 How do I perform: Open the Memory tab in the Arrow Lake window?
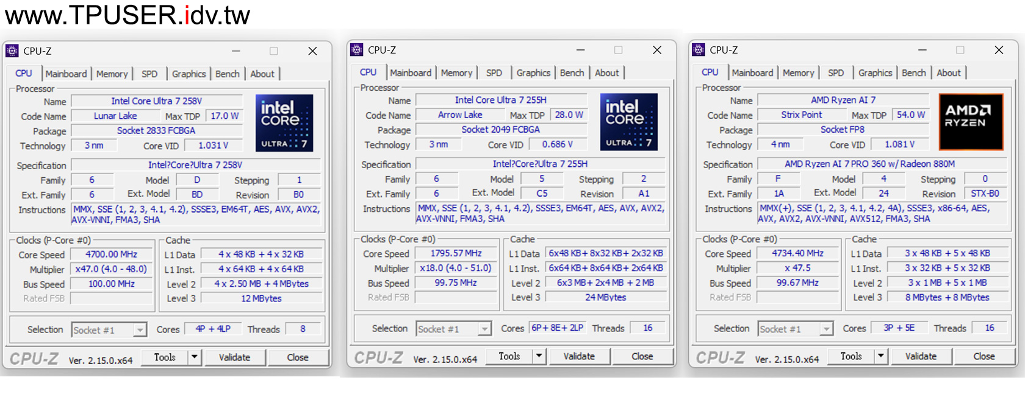[x=456, y=72]
